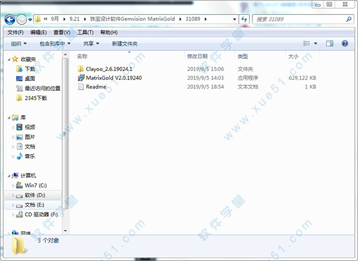This screenshot has width=358, height=261.
Task: Click the 计算机 computer icon
Action: tap(16, 176)
